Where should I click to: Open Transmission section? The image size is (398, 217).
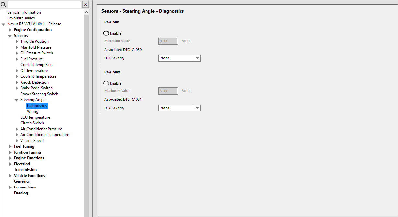(x=25, y=170)
